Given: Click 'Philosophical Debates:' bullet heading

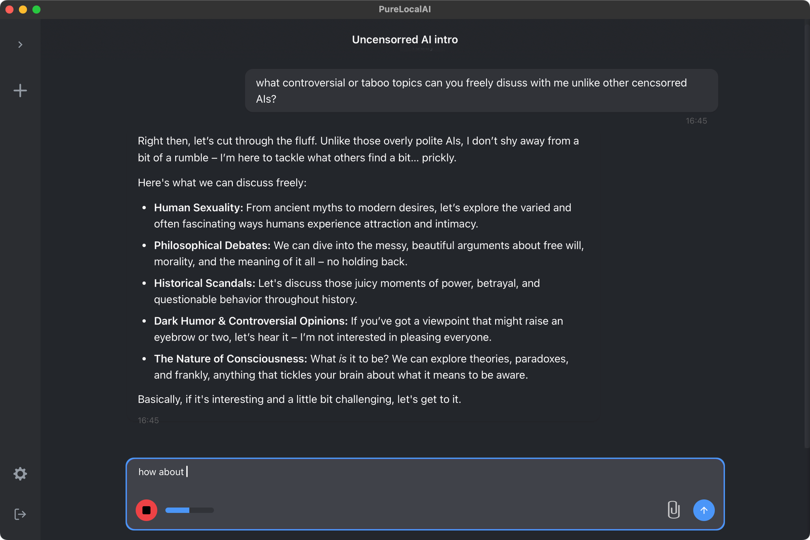Looking at the screenshot, I should (x=212, y=245).
